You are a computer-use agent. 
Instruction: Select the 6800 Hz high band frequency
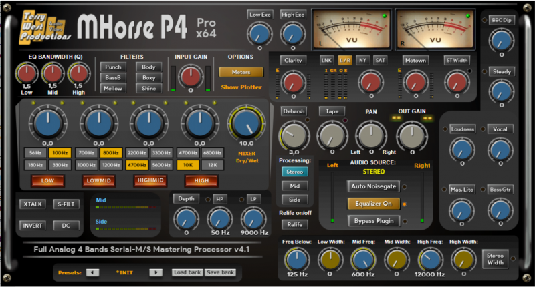pos(212,153)
